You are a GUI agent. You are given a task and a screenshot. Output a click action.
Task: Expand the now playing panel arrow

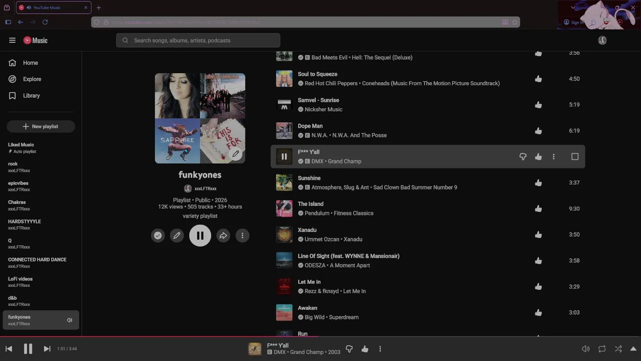(x=633, y=349)
